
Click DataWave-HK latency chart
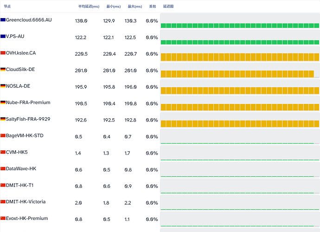click(x=240, y=170)
